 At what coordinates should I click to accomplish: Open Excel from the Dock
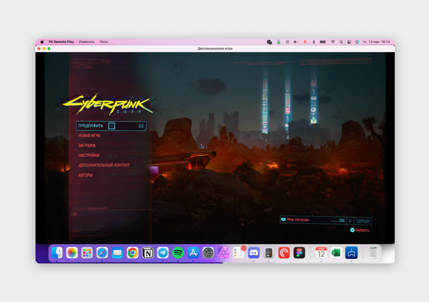[x=336, y=253]
